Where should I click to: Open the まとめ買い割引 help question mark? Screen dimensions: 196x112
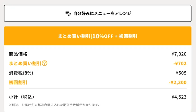(x=44, y=64)
